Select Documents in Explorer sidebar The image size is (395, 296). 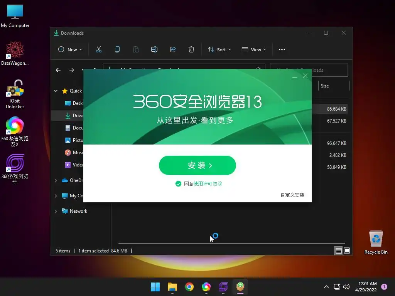(x=74, y=128)
